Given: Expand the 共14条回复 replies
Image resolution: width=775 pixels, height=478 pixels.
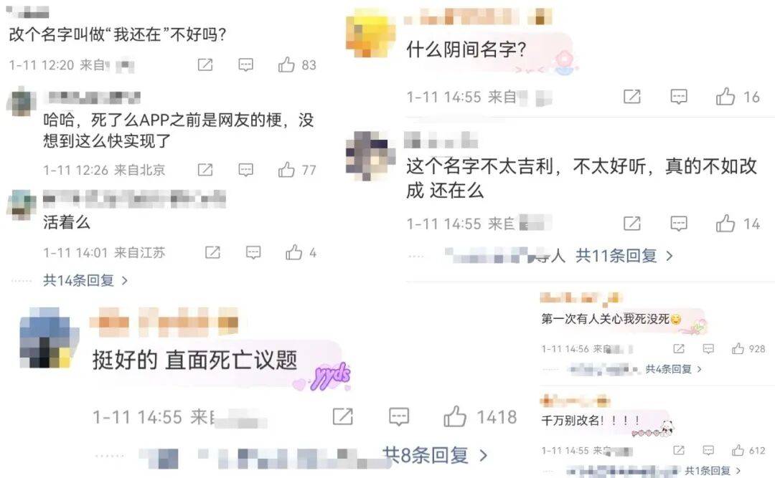Looking at the screenshot, I should (85, 280).
